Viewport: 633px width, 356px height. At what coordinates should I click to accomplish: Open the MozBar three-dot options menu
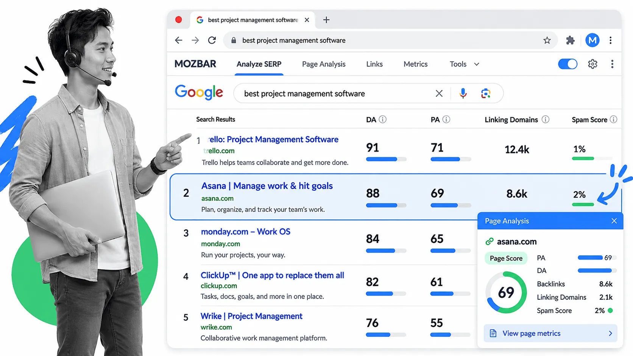tap(612, 64)
